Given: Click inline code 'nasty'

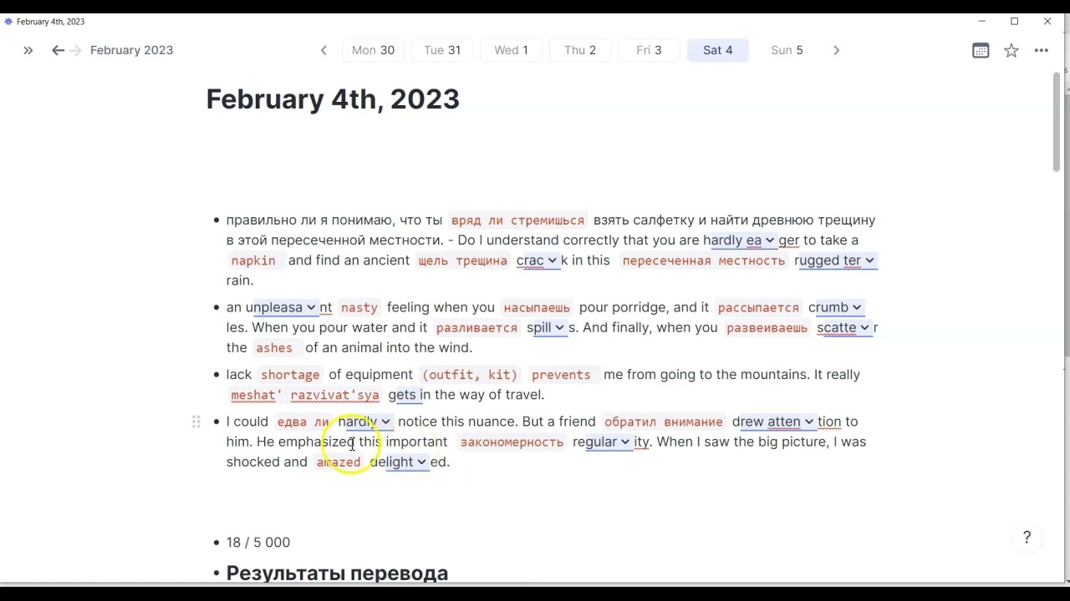Looking at the screenshot, I should (x=359, y=307).
